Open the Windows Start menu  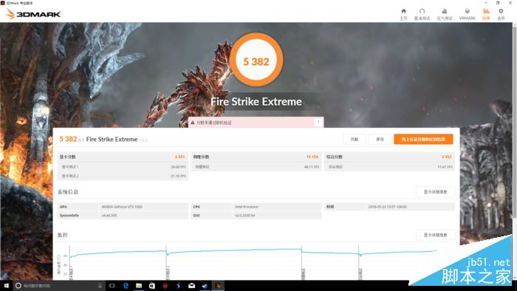coord(6,286)
